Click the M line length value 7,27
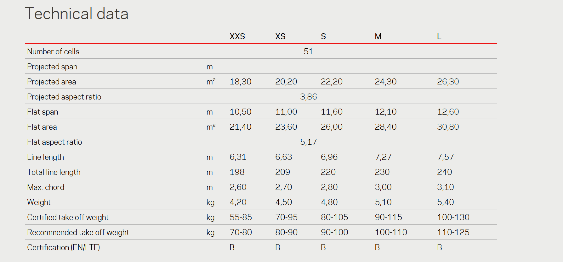Screen dimensions: 563x269 tap(383, 157)
